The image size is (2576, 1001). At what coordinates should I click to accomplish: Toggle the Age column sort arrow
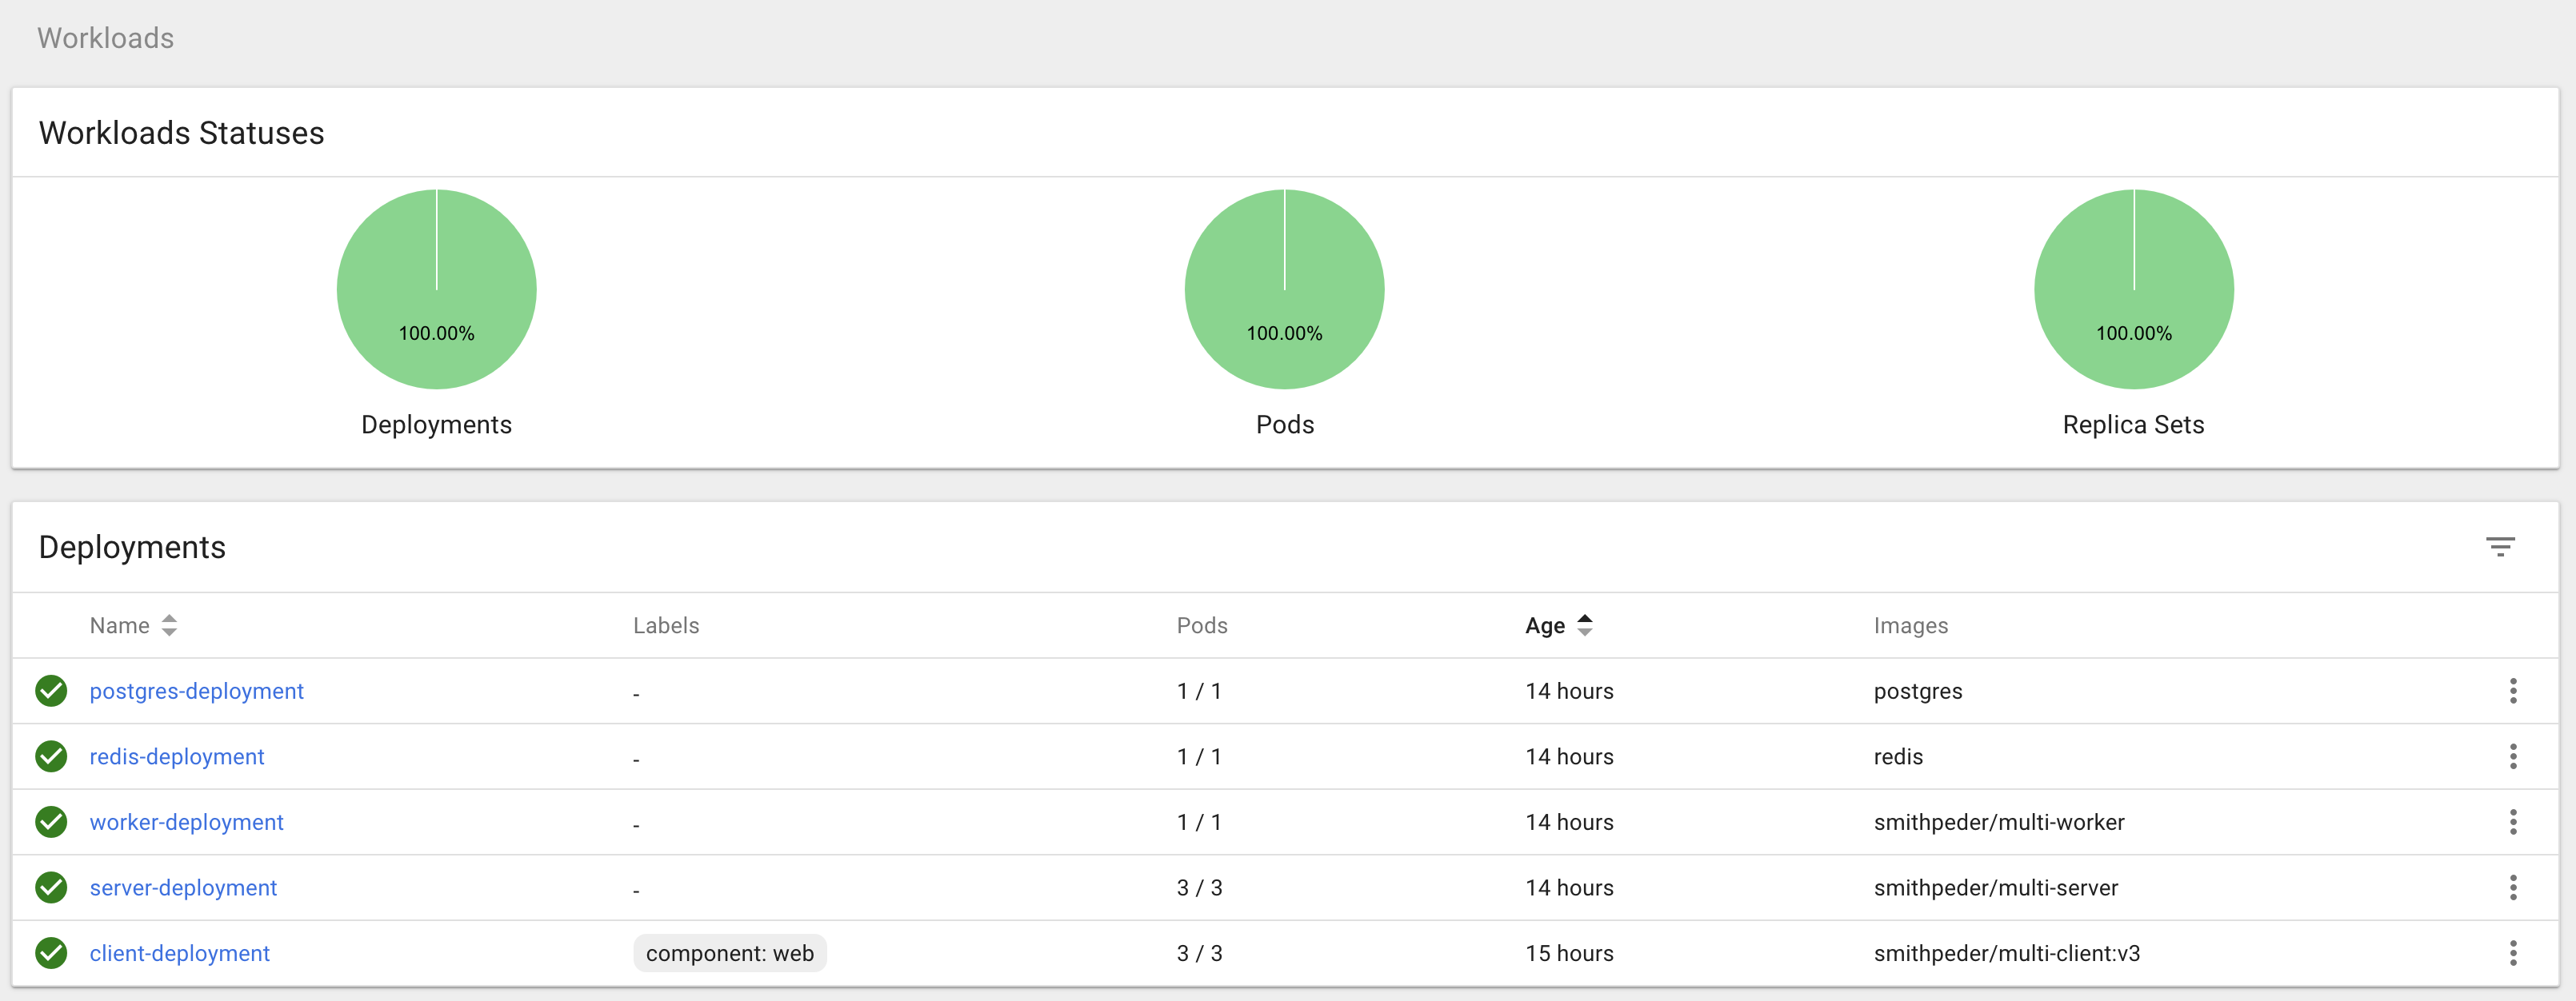pyautogui.click(x=1584, y=625)
